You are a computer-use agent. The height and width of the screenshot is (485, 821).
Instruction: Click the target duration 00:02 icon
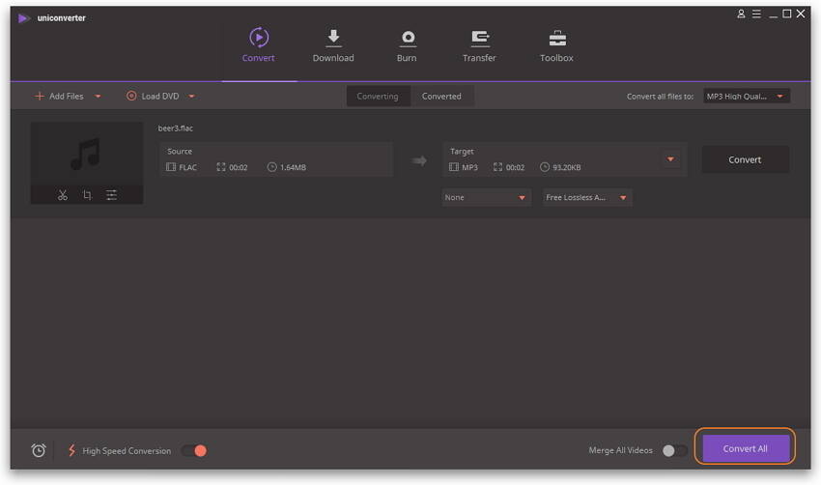point(497,167)
